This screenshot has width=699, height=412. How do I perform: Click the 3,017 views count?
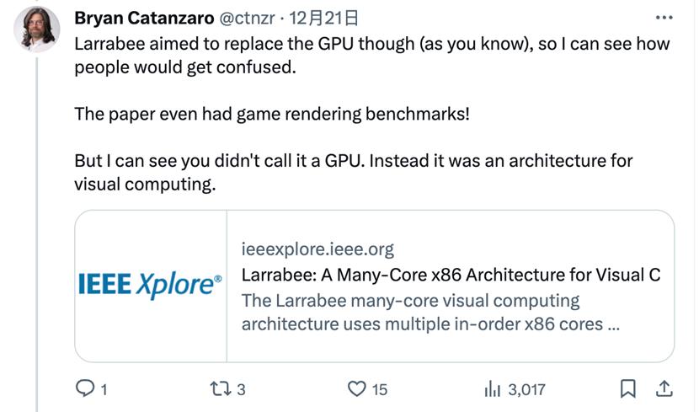pyautogui.click(x=527, y=389)
